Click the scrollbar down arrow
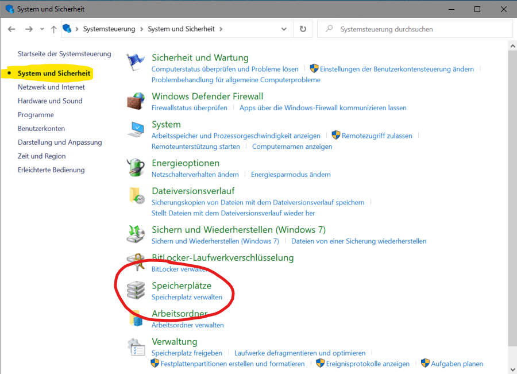The height and width of the screenshot is (374, 517). point(512,369)
